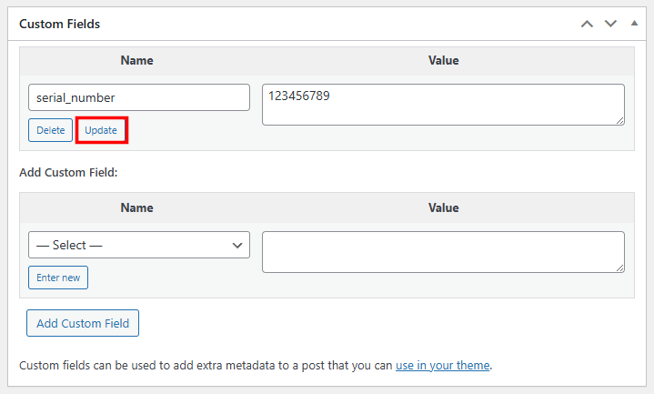Collapse the Custom Fields panel
Viewport: 654px width, 394px height.
coord(634,24)
